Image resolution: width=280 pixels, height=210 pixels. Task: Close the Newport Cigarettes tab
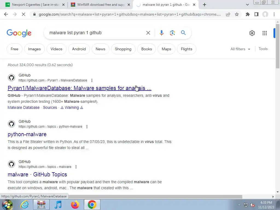pos(63,5)
